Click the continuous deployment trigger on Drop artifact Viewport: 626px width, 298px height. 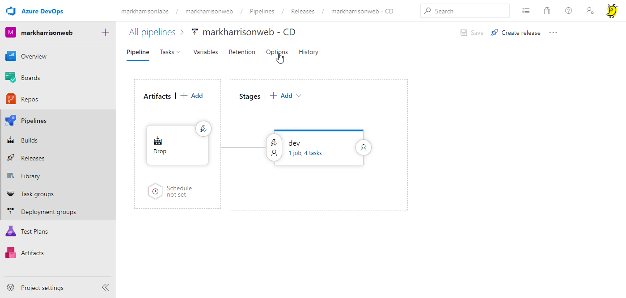[203, 129]
